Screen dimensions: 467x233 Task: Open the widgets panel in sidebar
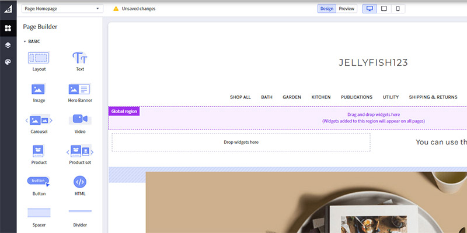click(x=8, y=28)
